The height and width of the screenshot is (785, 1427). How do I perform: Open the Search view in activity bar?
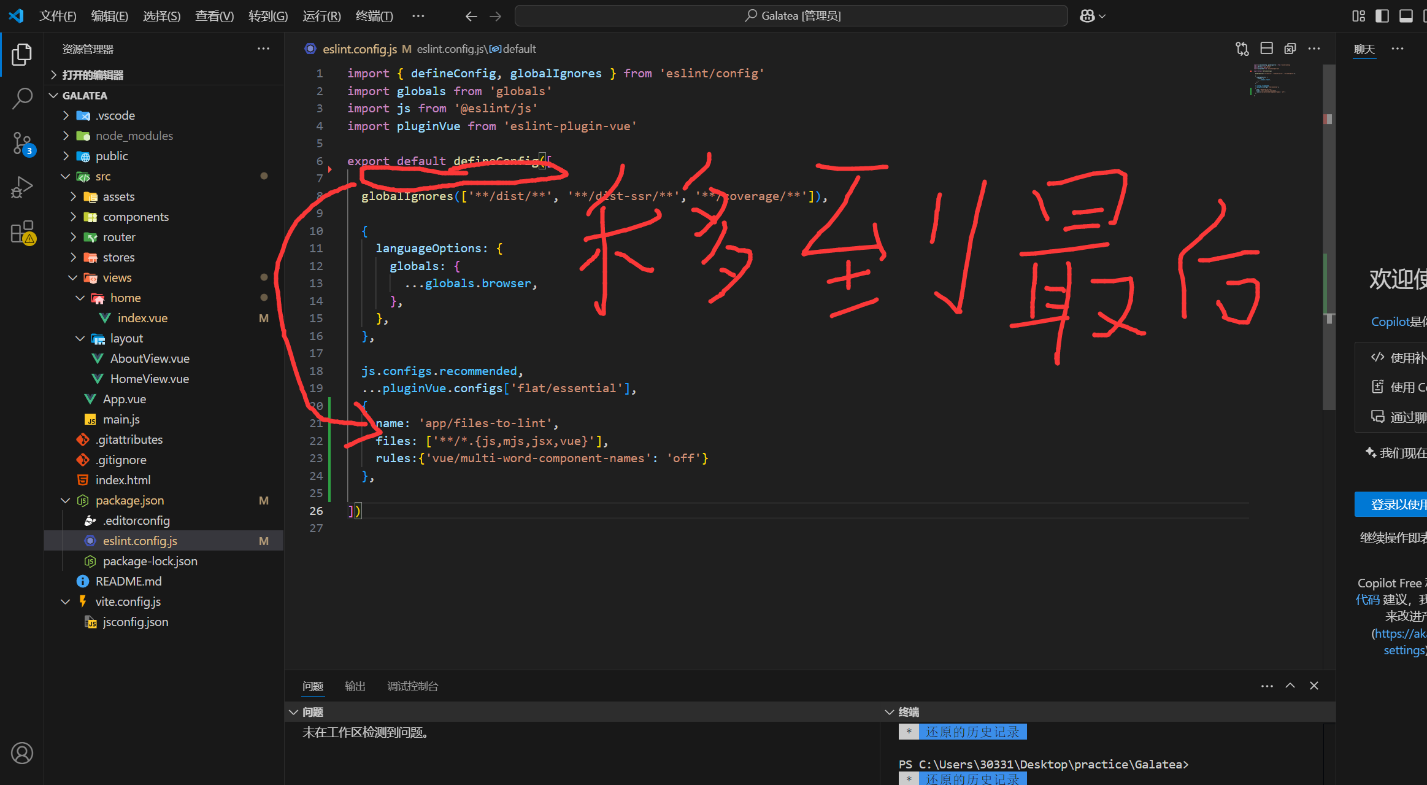coord(22,98)
